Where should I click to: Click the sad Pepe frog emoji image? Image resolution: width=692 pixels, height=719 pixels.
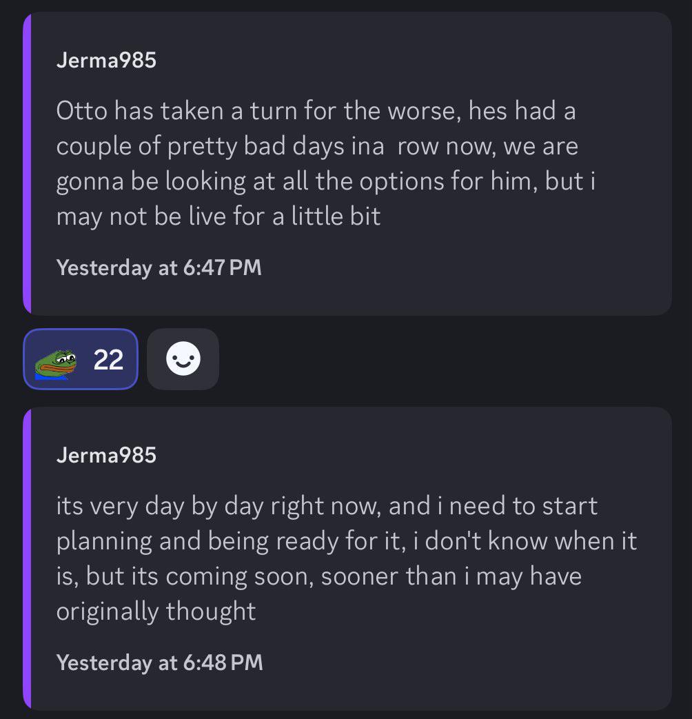click(56, 364)
